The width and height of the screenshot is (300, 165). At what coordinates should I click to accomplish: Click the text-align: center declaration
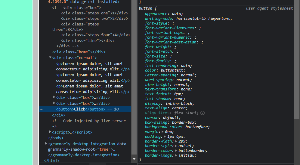point(166,108)
